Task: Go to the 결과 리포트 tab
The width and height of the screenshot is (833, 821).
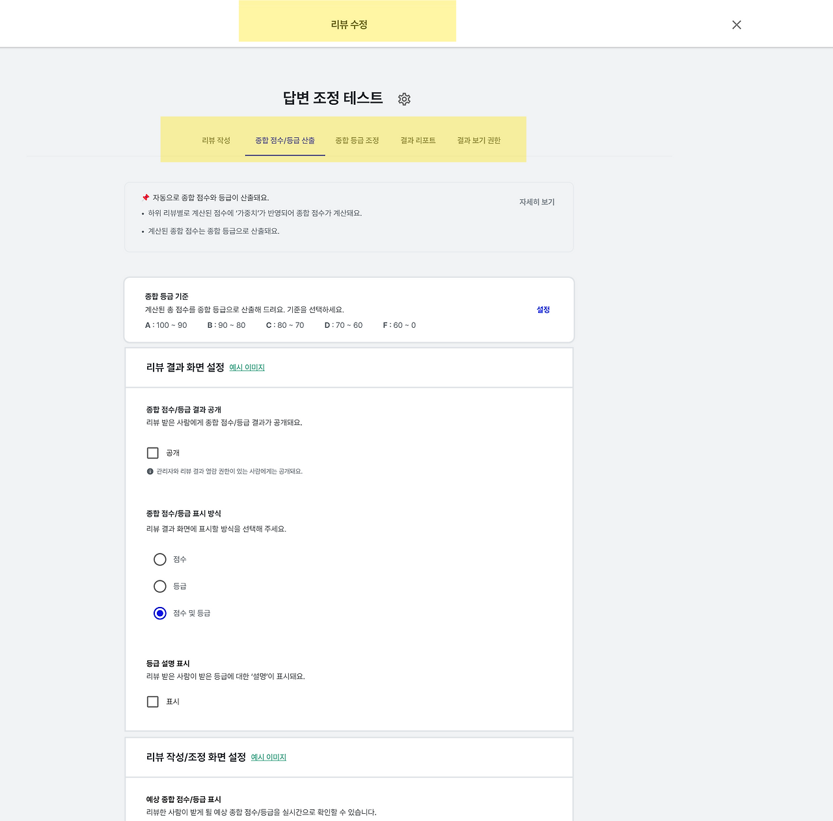Action: 418,141
